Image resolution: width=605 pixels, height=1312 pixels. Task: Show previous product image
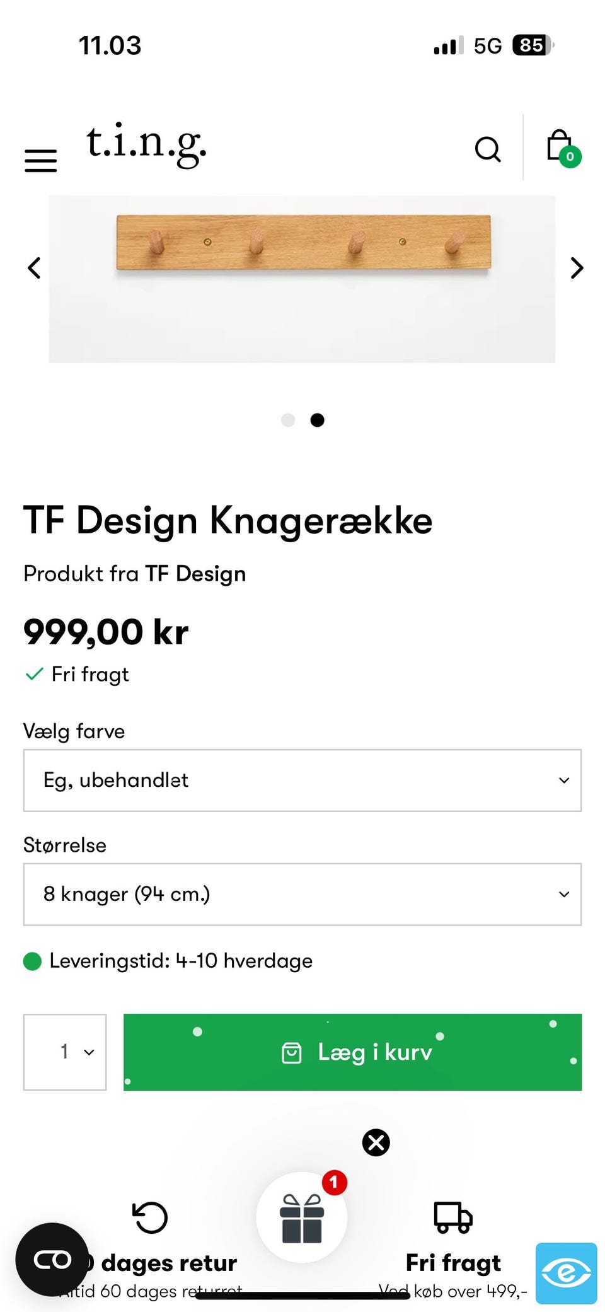(35, 268)
